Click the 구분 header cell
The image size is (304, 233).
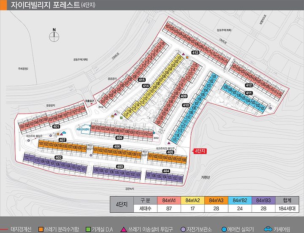tap(145, 200)
